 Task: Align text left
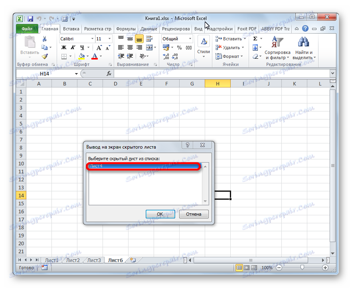coord(121,48)
